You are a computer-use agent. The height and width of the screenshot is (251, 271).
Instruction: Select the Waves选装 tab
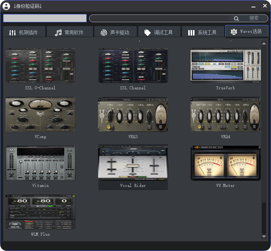[247, 31]
